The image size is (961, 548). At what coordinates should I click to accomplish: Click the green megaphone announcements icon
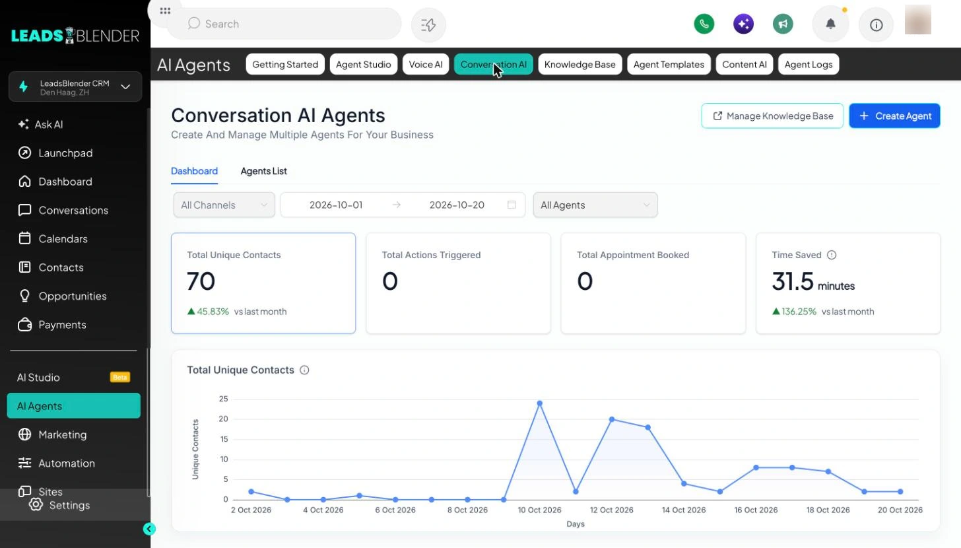click(x=783, y=24)
